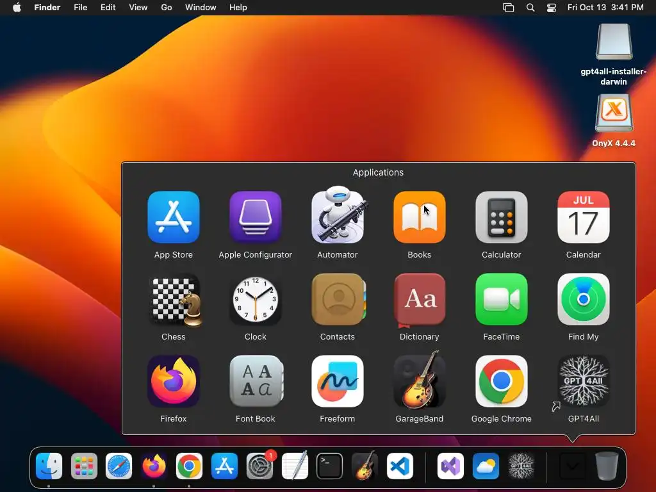Viewport: 656px width, 492px height.
Task: Open the Finder menu in the menu bar
Action: coord(47,8)
